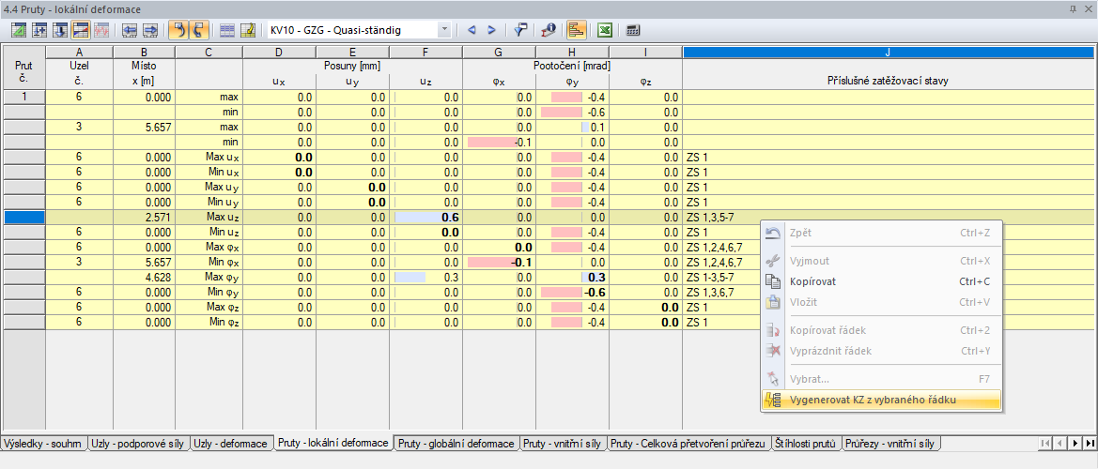Toggle the second highlighted curved-arrow toolbar button

click(x=199, y=30)
